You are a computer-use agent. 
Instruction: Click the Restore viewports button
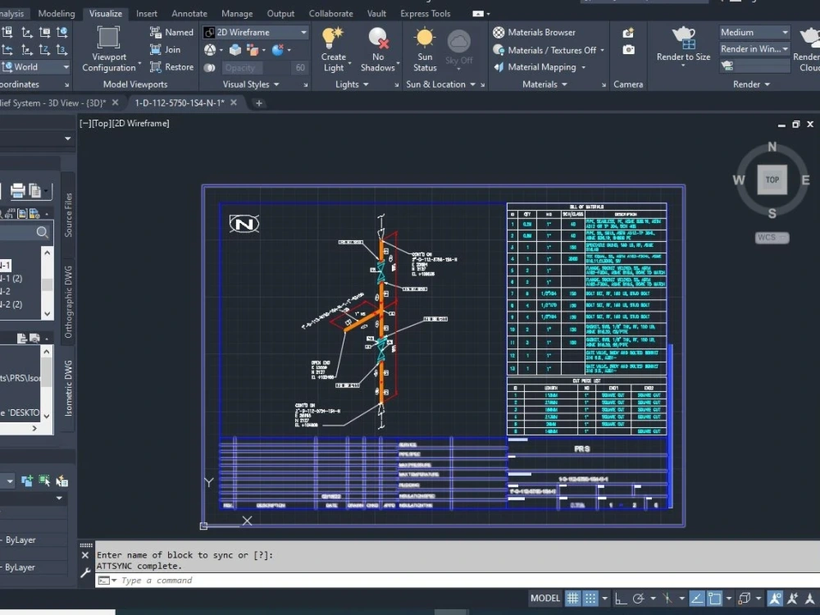coord(171,67)
